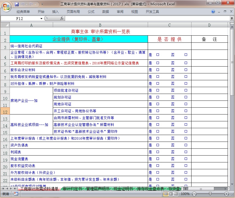Switch to Normal view icon
This screenshot has width=235, height=198.
click(166, 194)
